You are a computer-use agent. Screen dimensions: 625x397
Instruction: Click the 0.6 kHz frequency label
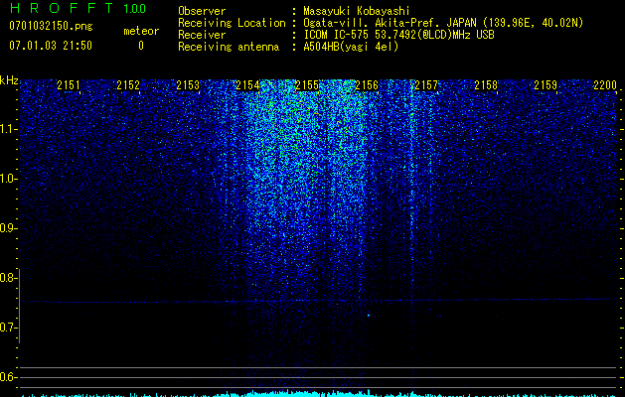[8, 377]
